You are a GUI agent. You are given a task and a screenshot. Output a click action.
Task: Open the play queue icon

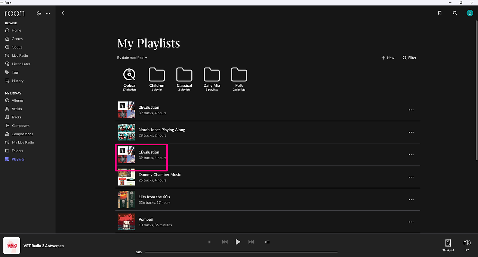click(267, 242)
